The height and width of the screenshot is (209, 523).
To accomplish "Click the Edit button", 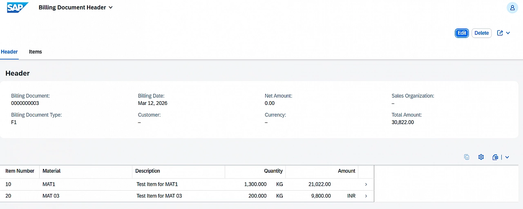I will coord(462,33).
